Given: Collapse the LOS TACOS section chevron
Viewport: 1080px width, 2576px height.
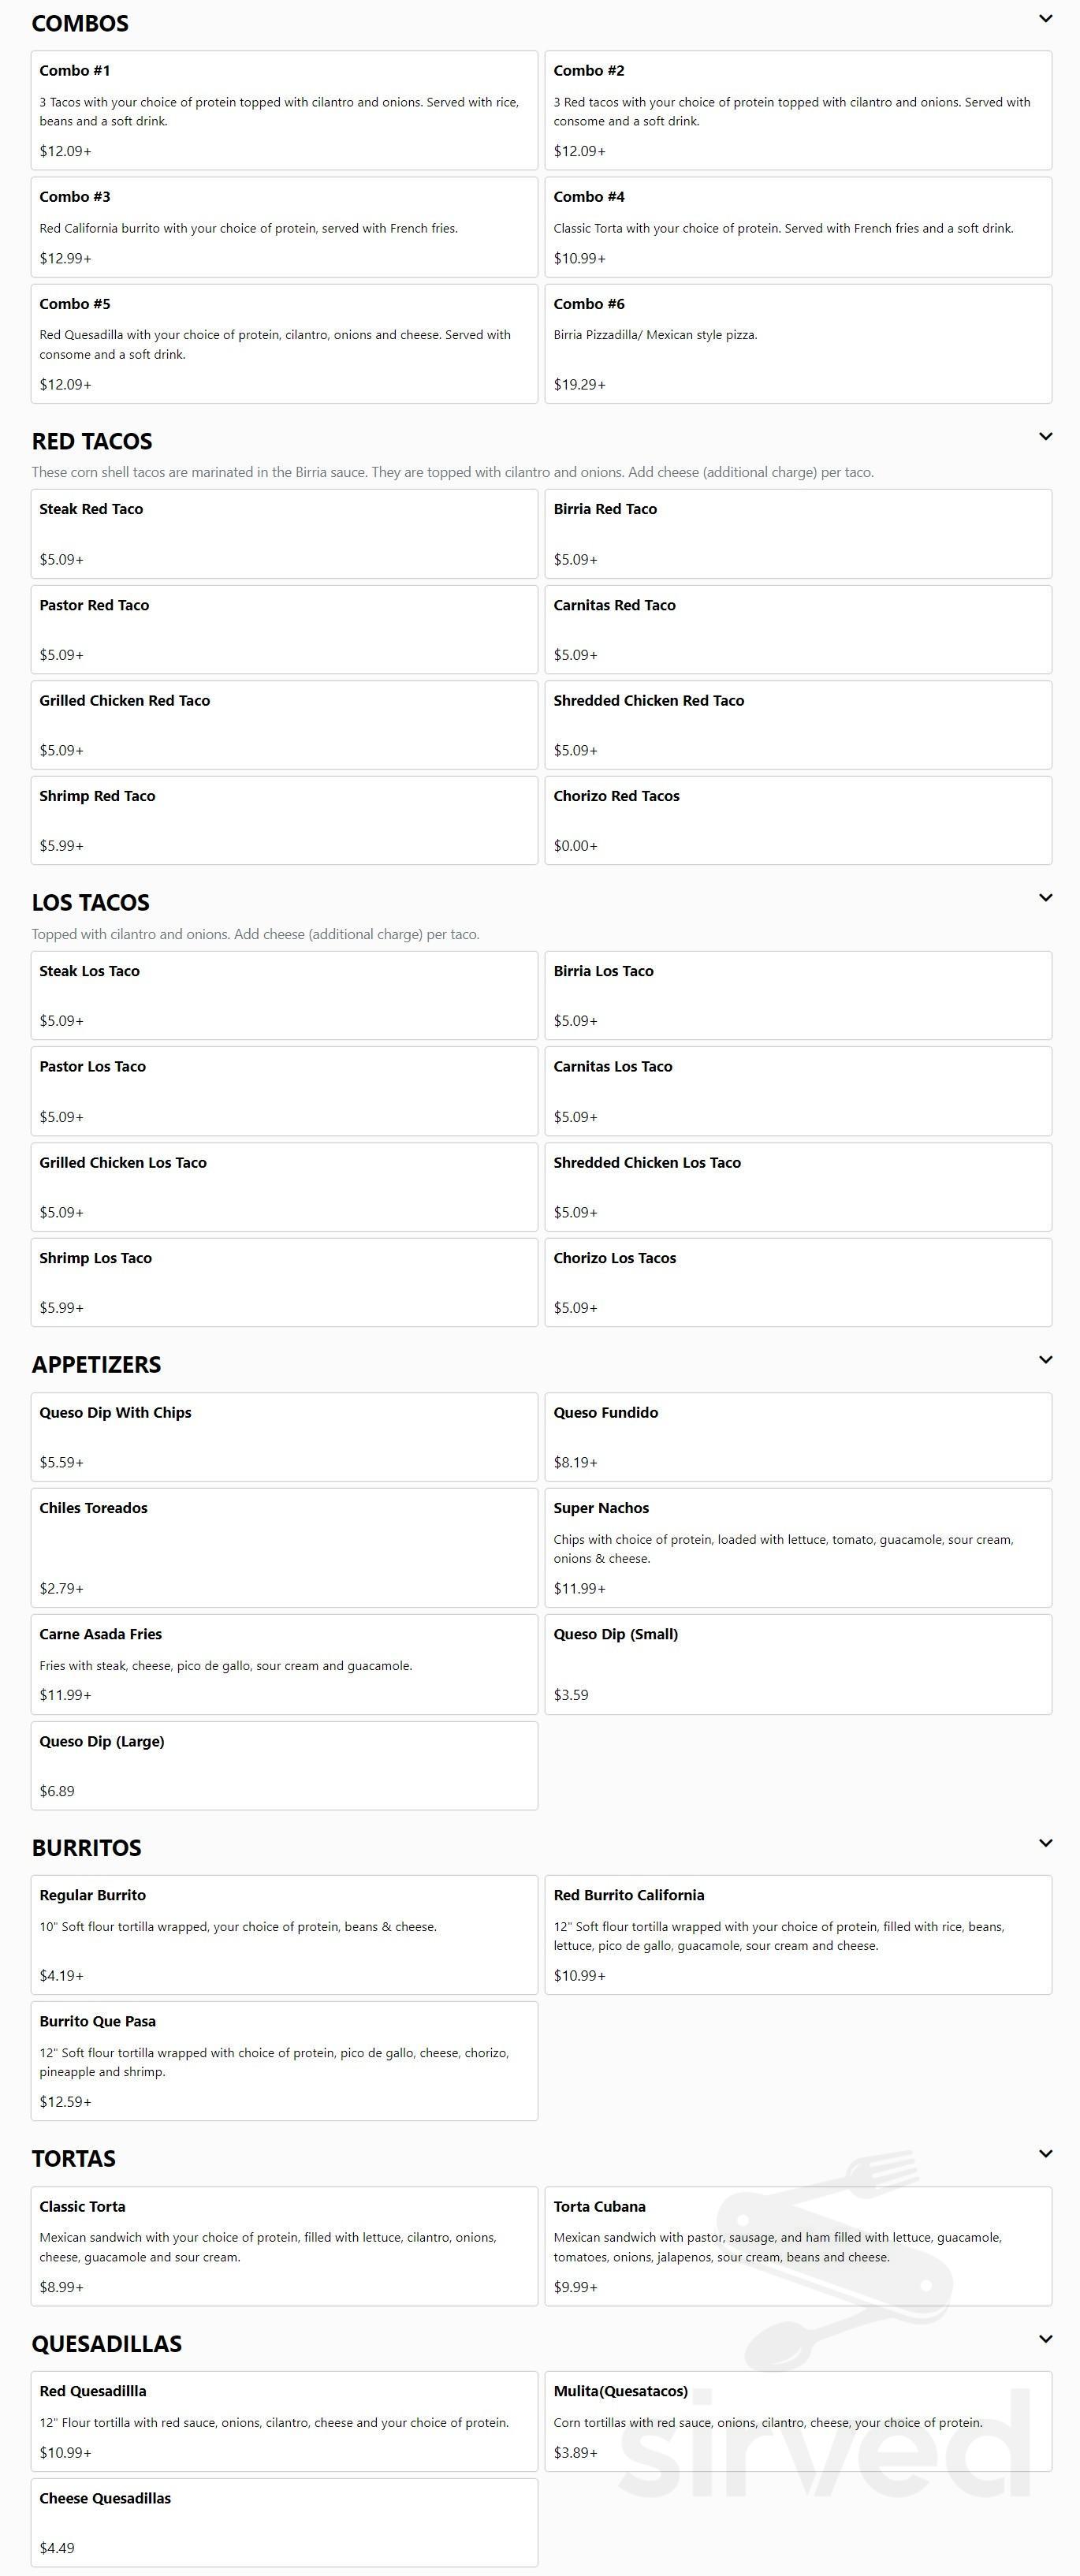Looking at the screenshot, I should tap(1045, 898).
